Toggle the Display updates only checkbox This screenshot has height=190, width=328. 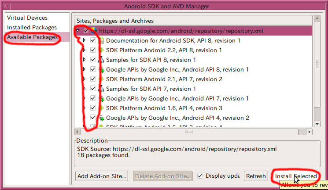click(x=200, y=176)
